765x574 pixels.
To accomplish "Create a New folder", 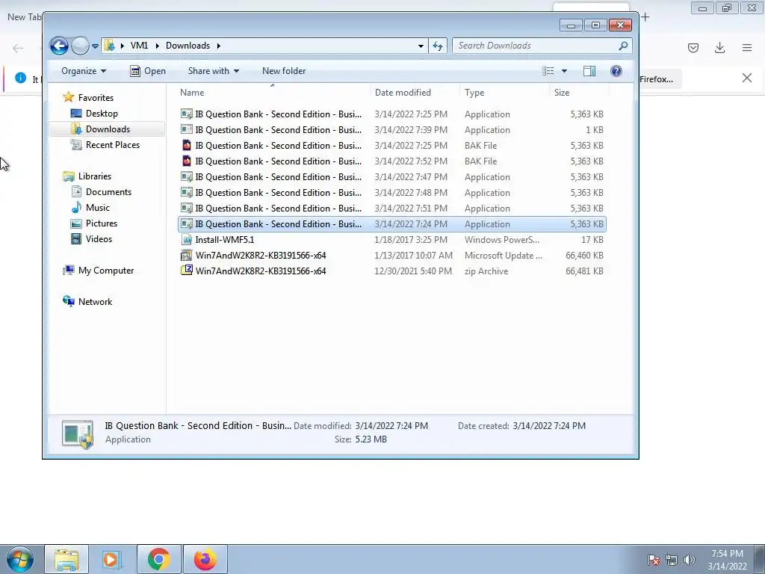I will click(x=284, y=71).
